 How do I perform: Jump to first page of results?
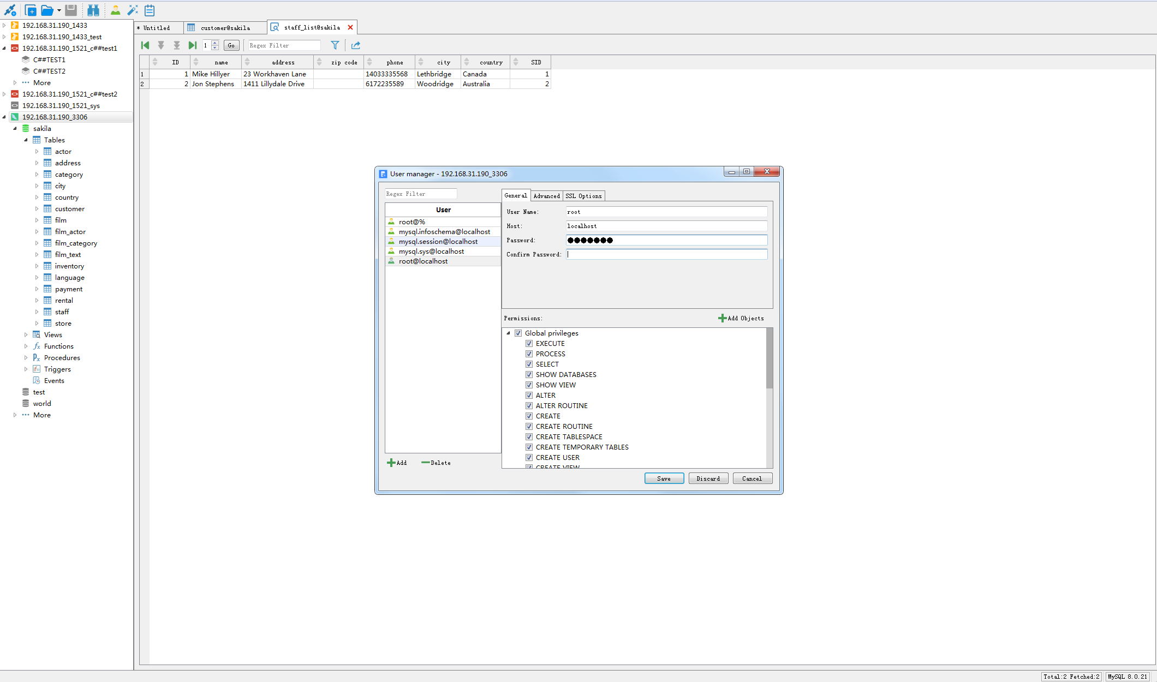click(145, 45)
